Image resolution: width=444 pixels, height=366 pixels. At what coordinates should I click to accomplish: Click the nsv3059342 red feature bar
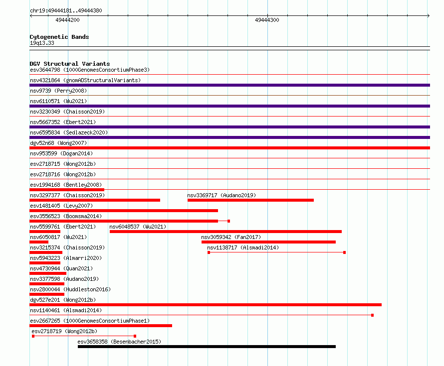(268, 242)
